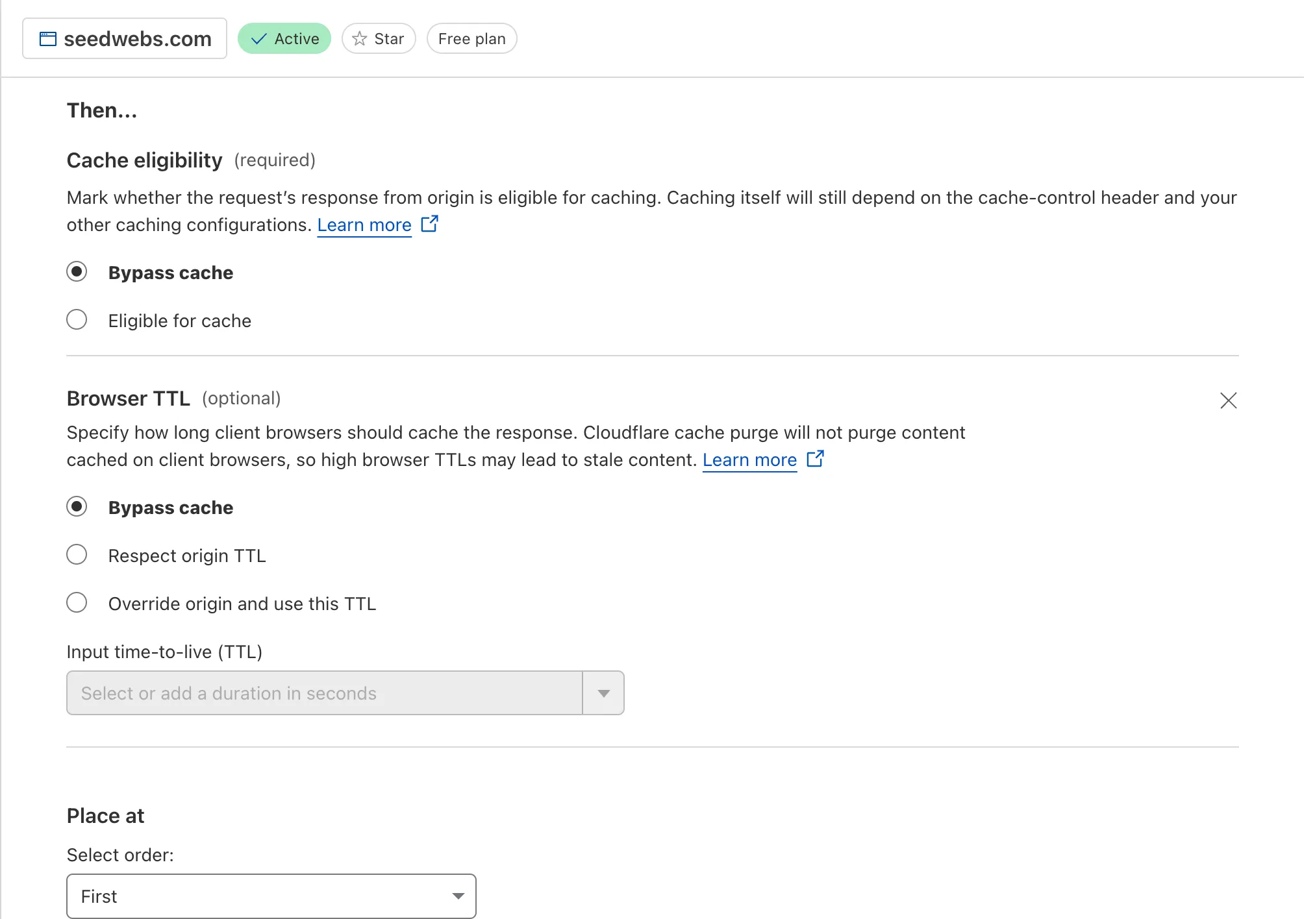Click the external link icon next to Cache eligibility Learn more

[x=429, y=224]
